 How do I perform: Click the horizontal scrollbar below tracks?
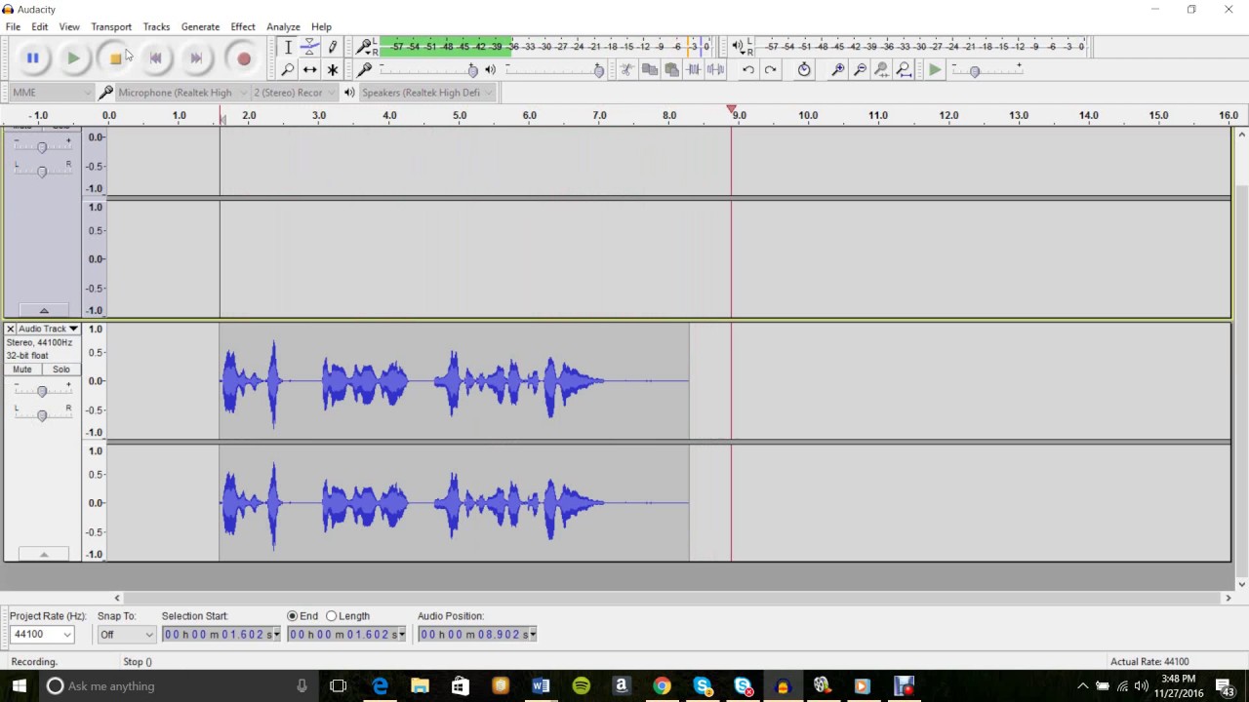673,598
